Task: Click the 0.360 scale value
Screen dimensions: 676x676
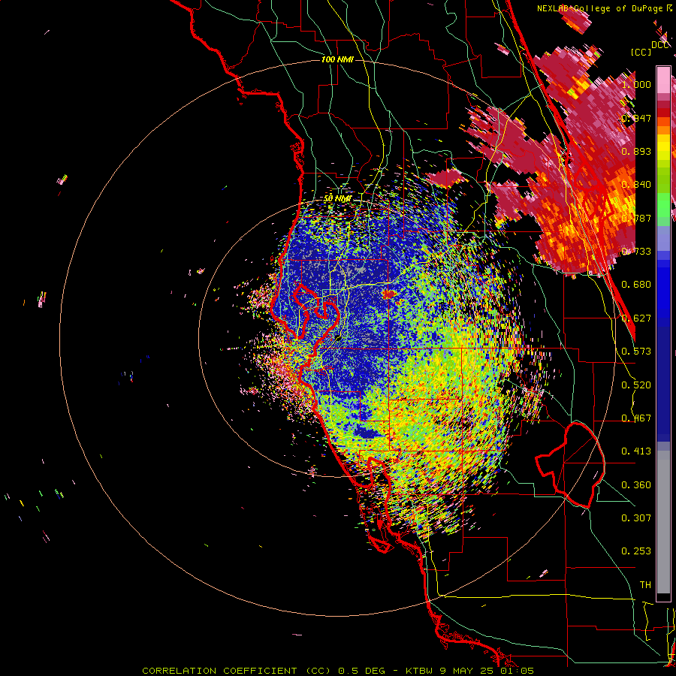Action: (x=636, y=485)
